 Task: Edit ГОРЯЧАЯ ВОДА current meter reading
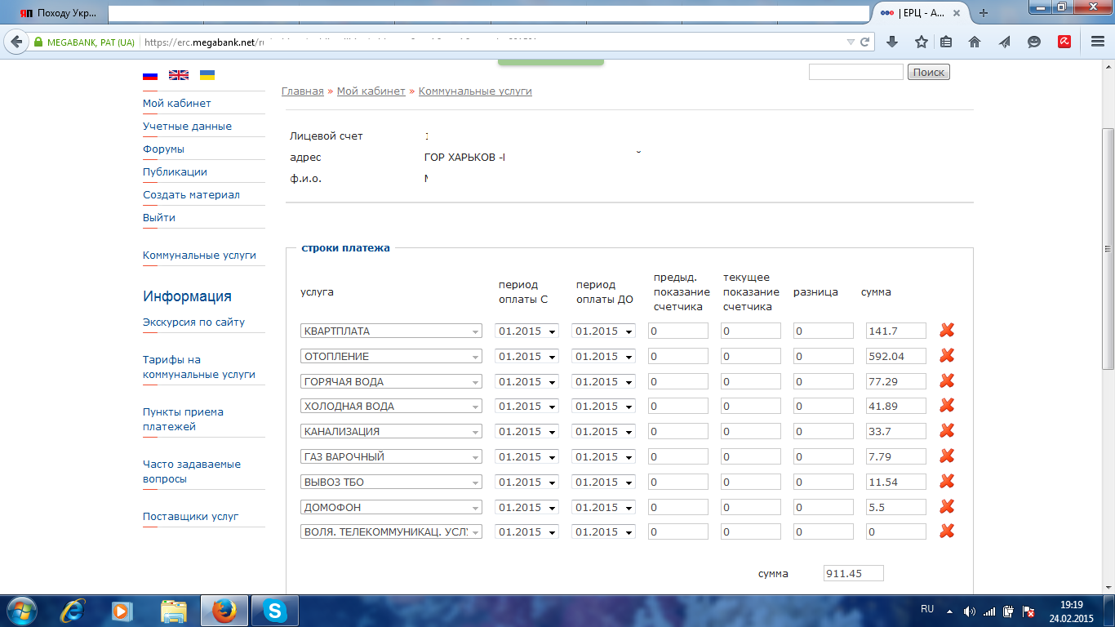(751, 381)
